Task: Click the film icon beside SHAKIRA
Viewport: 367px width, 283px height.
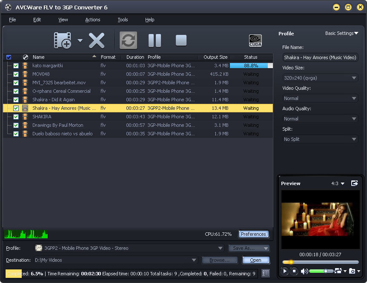Action: (25, 117)
